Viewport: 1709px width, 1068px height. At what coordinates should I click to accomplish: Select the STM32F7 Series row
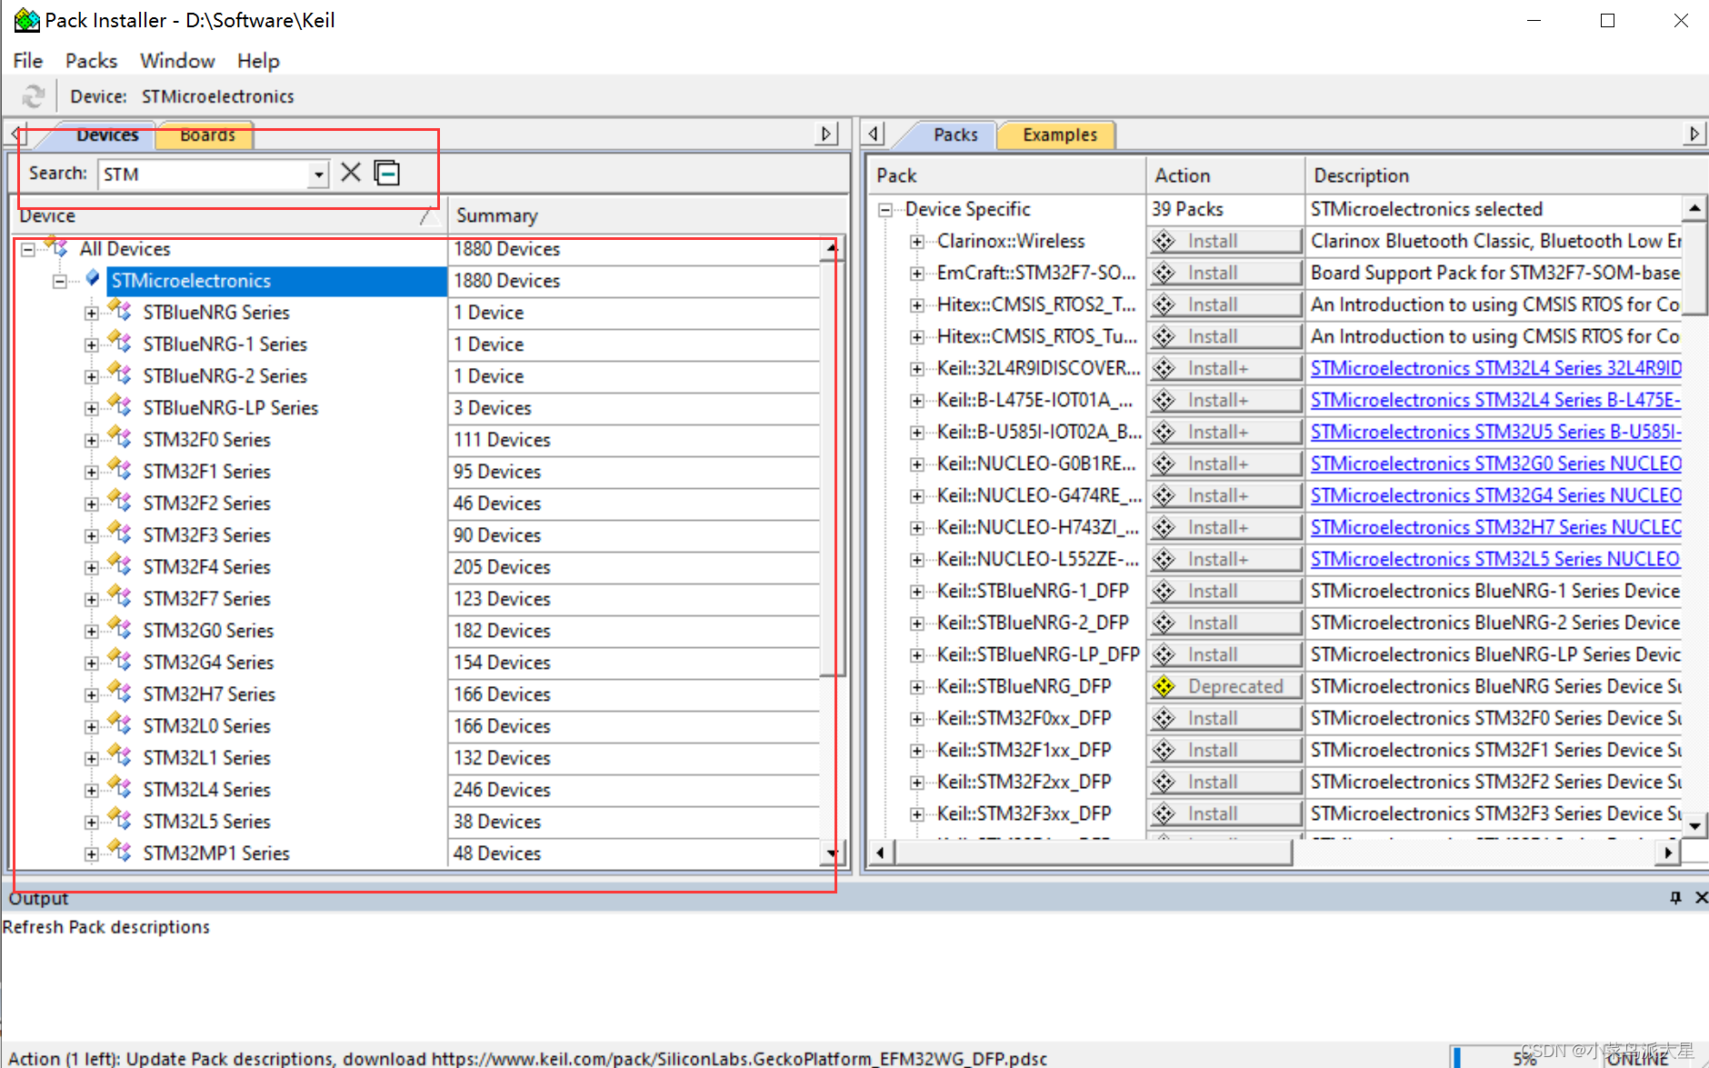coord(206,599)
